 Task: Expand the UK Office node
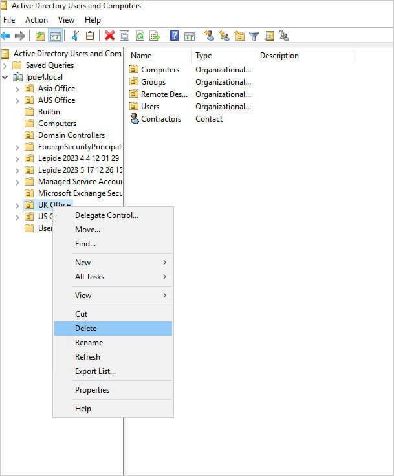[17, 206]
